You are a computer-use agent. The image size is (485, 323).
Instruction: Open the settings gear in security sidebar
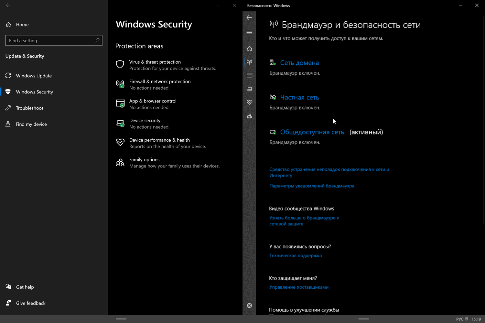pyautogui.click(x=249, y=306)
